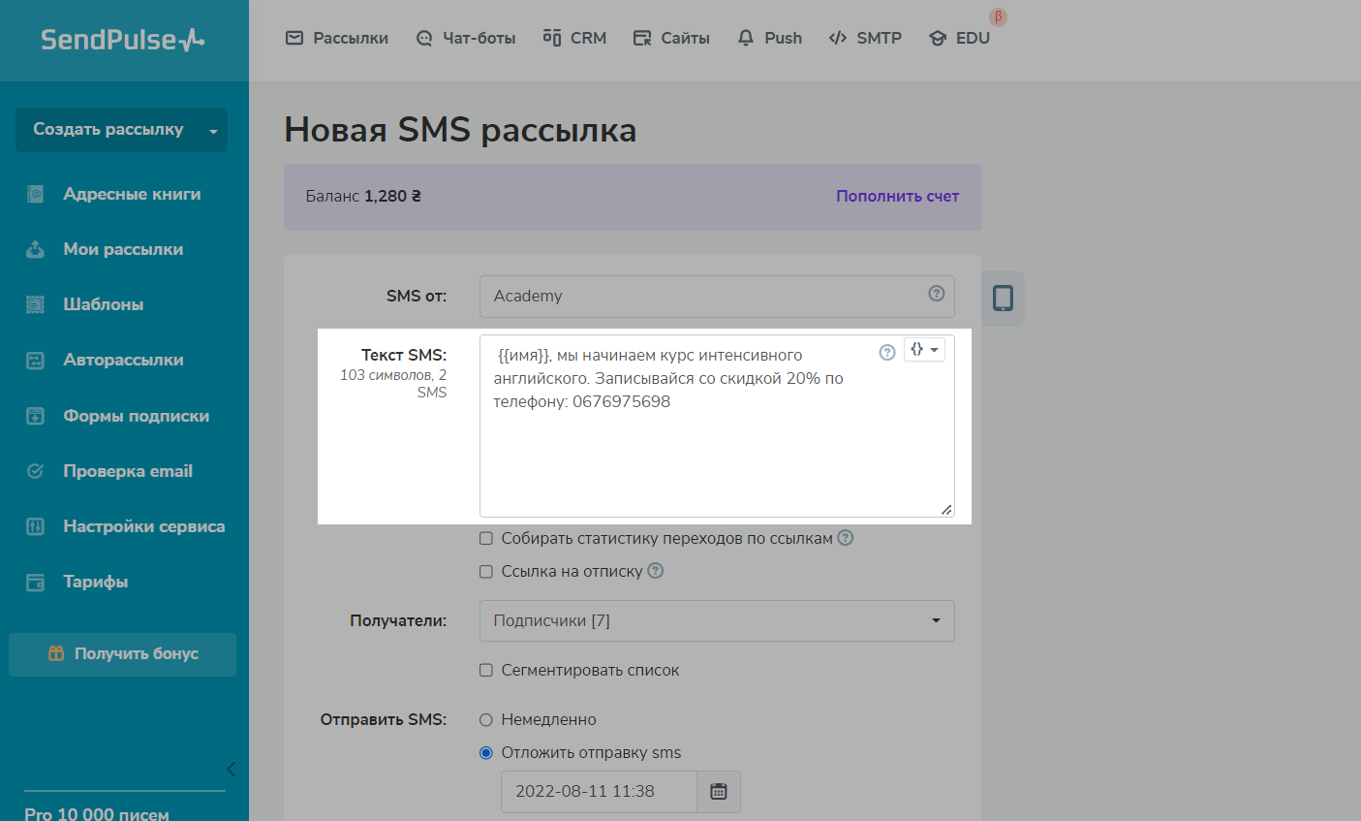Image resolution: width=1361 pixels, height=821 pixels.
Task: Click help icon next to unsubscribe link option
Action: [x=656, y=571]
